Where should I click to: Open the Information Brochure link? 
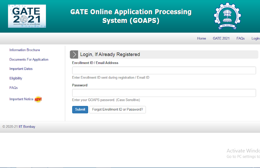[25, 50]
